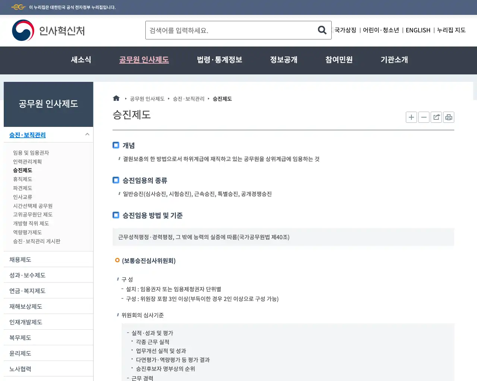Click the 인사혁신처 logo
The image size is (477, 381).
click(x=48, y=31)
